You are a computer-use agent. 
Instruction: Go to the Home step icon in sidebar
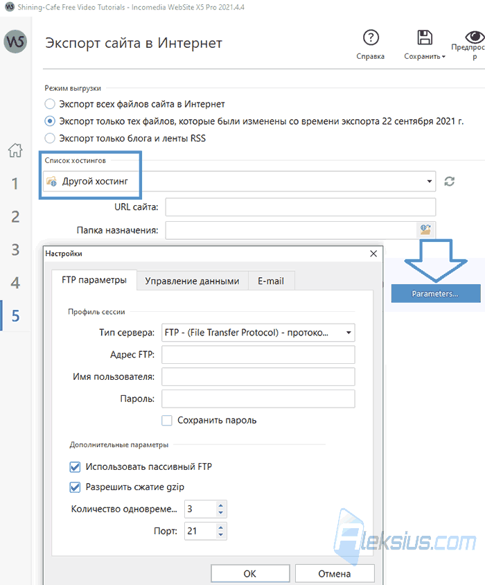coord(15,150)
